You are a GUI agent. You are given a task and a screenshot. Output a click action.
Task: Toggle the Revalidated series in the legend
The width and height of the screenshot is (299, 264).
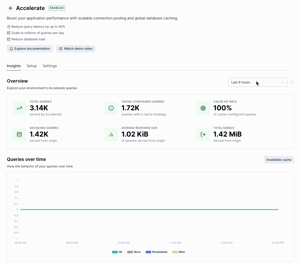[157, 252]
